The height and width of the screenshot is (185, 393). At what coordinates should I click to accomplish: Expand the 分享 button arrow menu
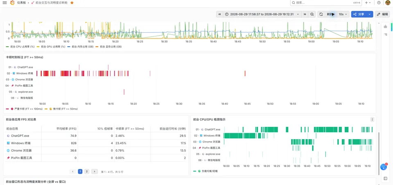[369, 14]
